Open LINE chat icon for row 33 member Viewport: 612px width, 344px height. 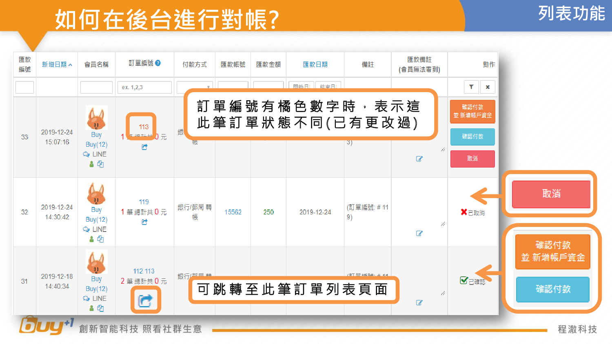(x=86, y=154)
